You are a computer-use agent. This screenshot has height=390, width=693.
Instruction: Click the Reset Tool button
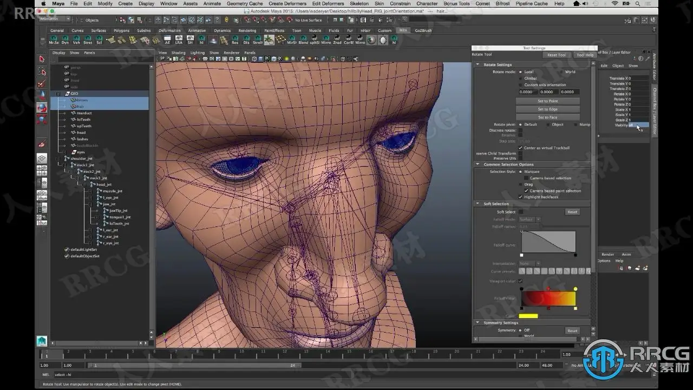(x=556, y=55)
